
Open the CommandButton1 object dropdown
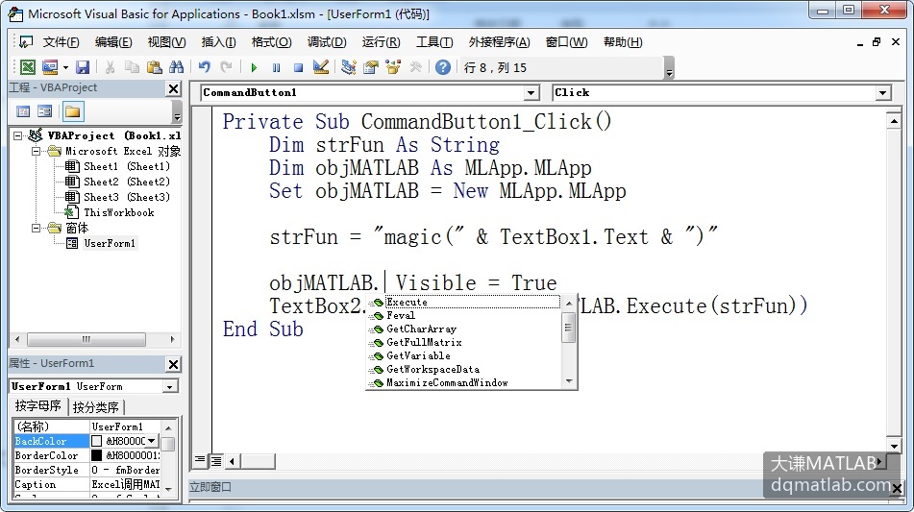(531, 92)
